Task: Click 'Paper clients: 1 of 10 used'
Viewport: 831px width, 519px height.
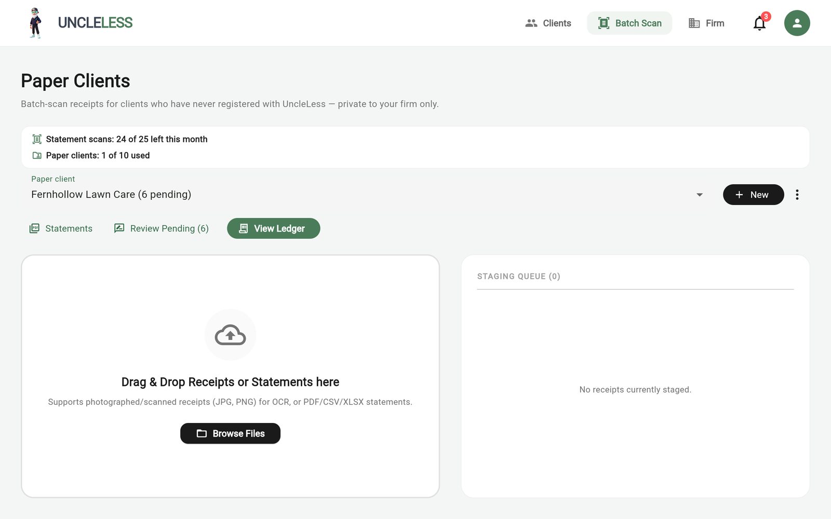Action: [98, 155]
